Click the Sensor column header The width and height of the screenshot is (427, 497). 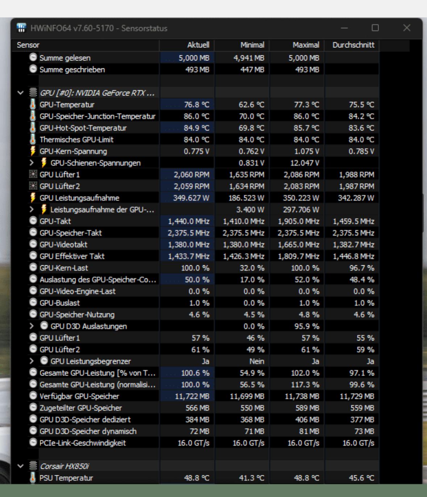(x=86, y=45)
